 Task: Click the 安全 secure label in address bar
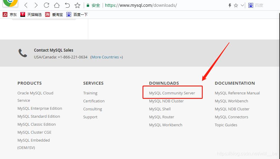tap(96, 6)
